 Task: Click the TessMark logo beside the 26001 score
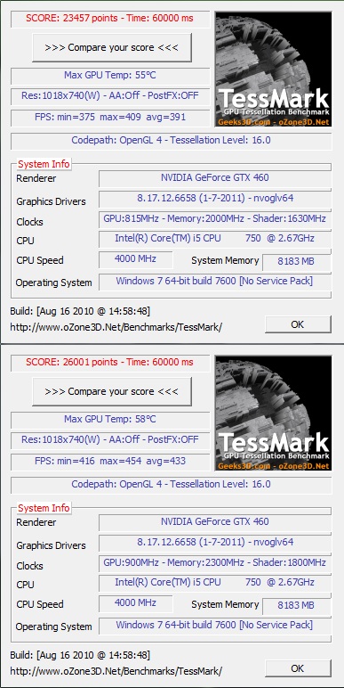(273, 414)
